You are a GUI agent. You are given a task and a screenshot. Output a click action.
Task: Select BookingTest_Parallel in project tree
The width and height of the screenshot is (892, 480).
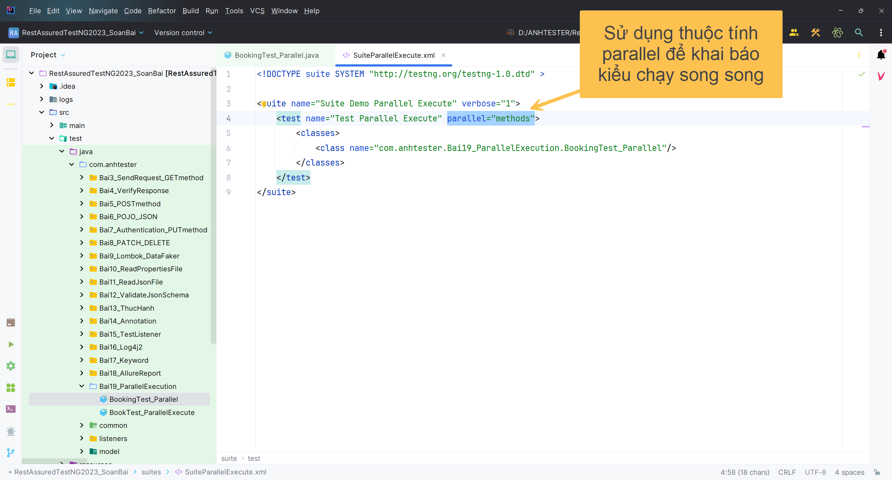coord(120,399)
